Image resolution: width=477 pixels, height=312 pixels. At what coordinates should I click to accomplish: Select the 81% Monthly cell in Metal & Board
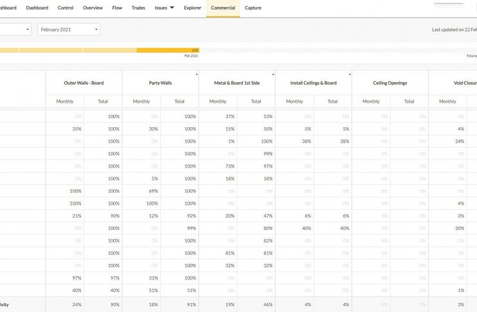pyautogui.click(x=230, y=253)
